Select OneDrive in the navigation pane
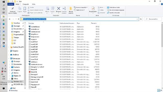 click(x=16, y=55)
